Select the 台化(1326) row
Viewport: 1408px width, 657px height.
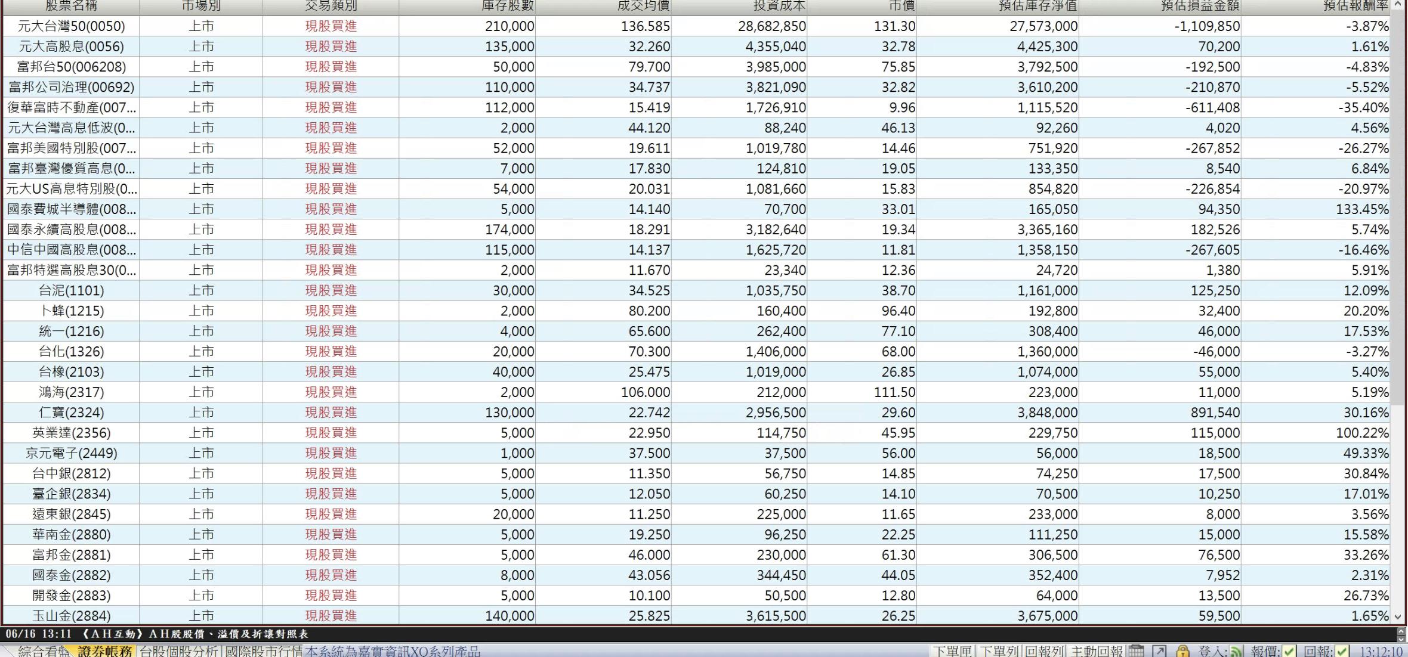[x=697, y=351]
